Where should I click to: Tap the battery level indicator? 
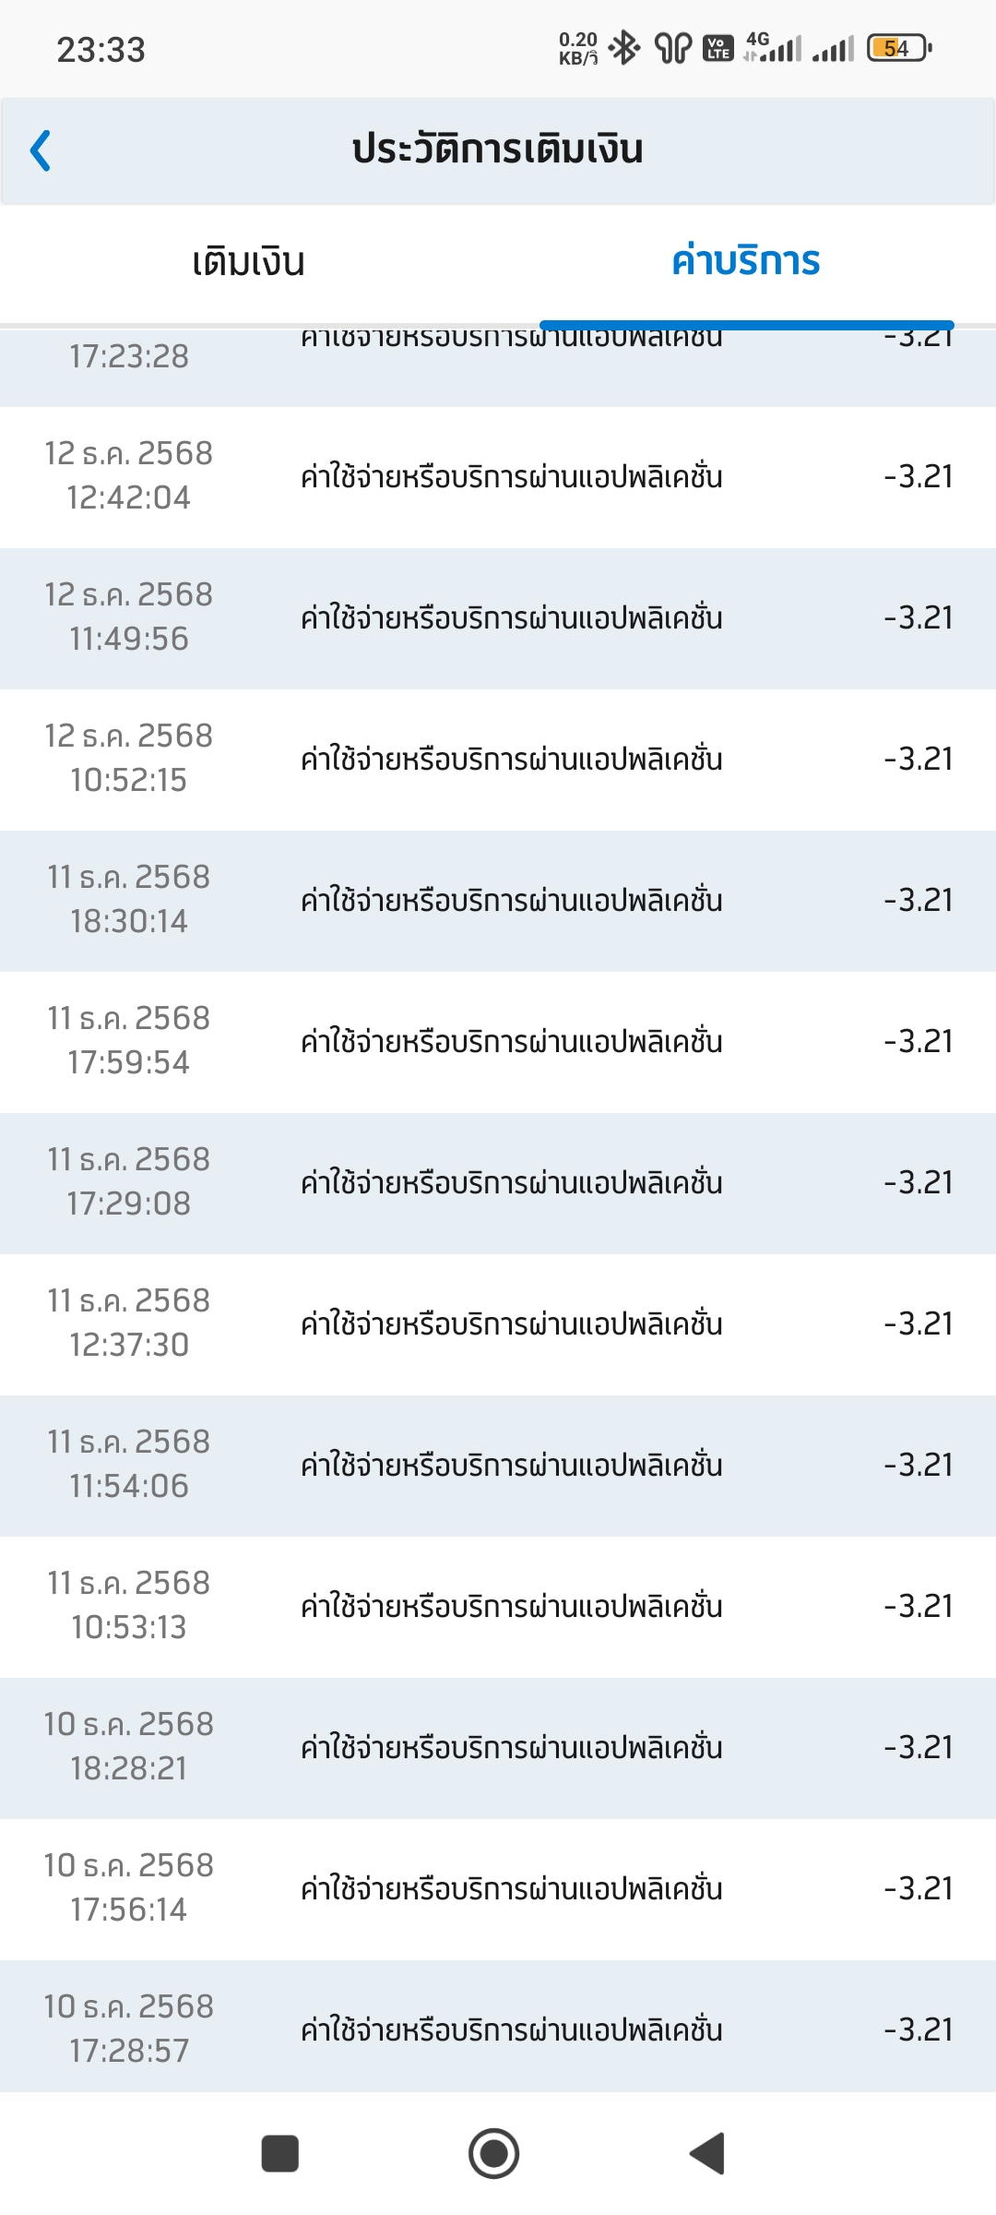[898, 48]
